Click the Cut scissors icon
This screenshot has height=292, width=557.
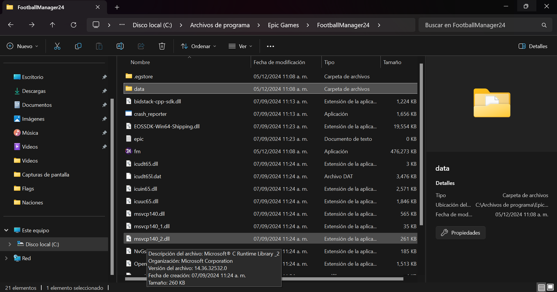click(57, 46)
